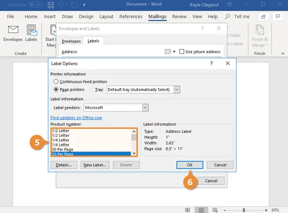The width and height of the screenshot is (288, 213).
Task: Click zoom in plus button
Action: (266, 210)
